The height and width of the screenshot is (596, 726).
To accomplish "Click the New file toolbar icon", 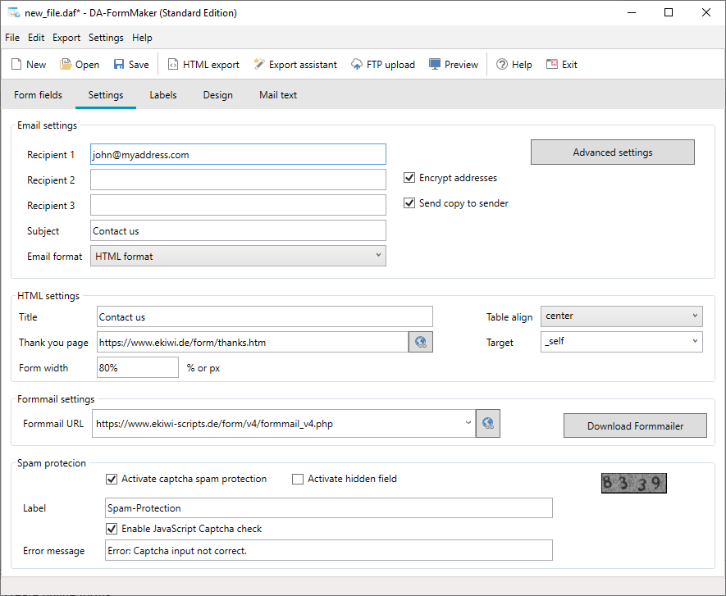I will pos(16,64).
